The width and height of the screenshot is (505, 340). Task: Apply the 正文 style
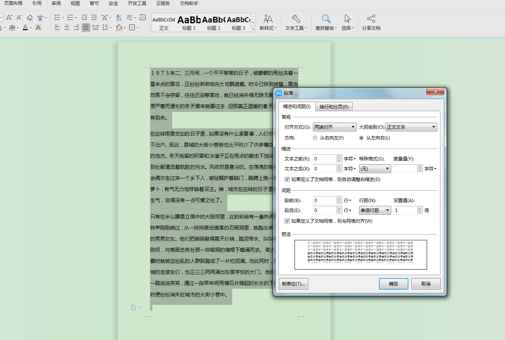(164, 23)
